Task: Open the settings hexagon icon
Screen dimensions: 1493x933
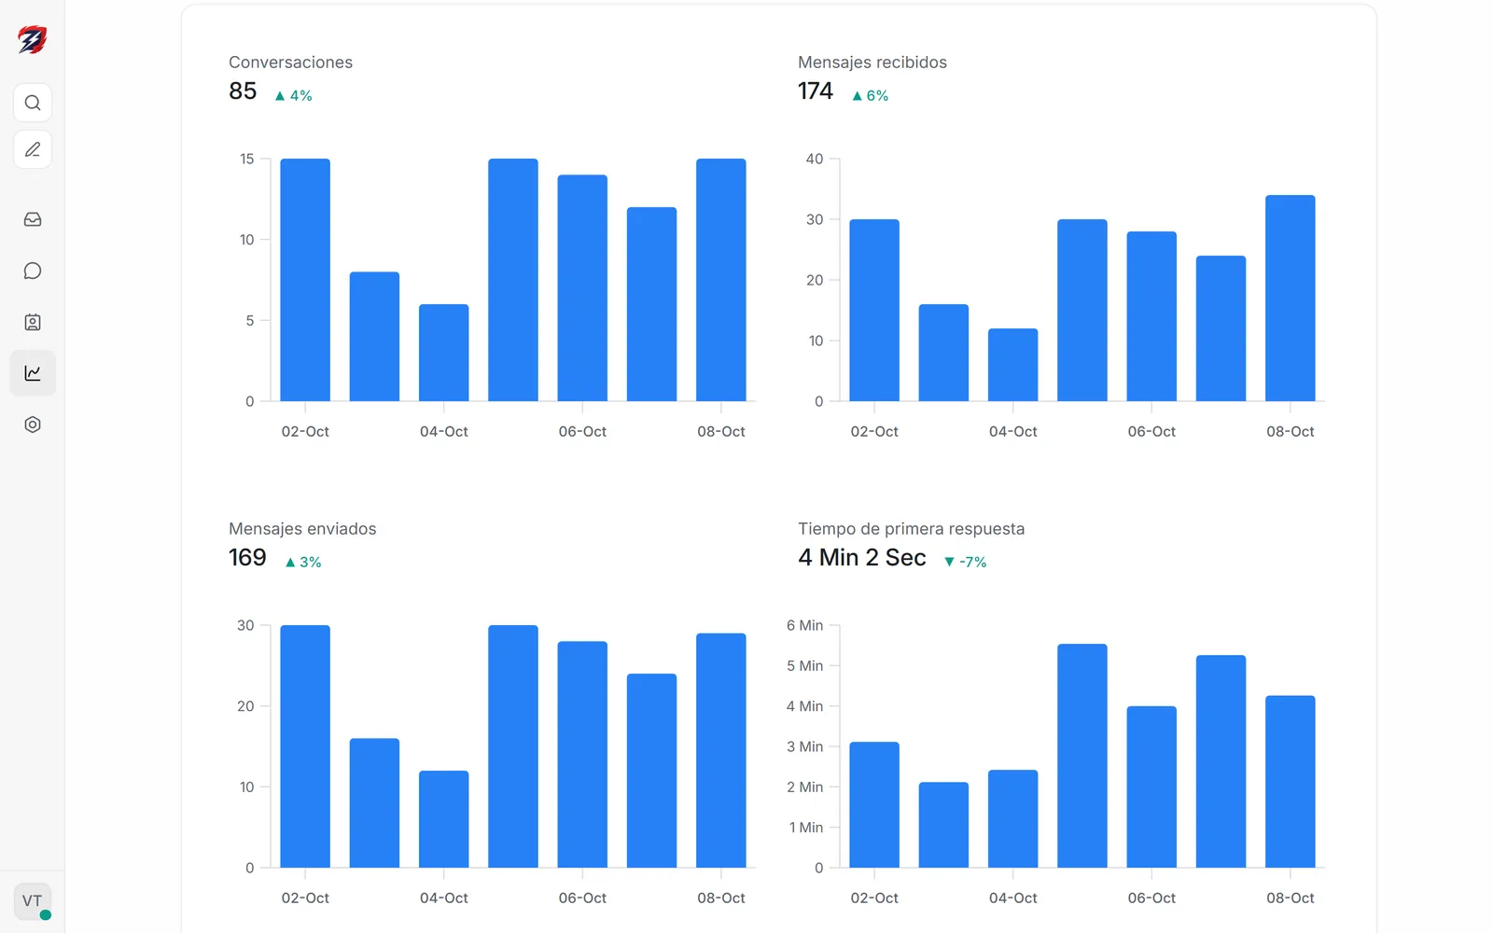Action: point(33,425)
